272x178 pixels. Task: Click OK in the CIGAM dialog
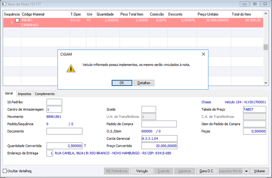point(122,83)
